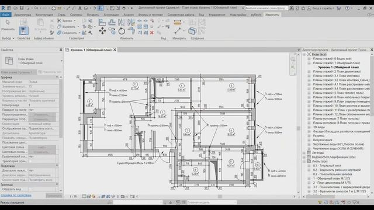Click Изменить тип button
The width and height of the screenshot is (374, 210).
(50, 72)
